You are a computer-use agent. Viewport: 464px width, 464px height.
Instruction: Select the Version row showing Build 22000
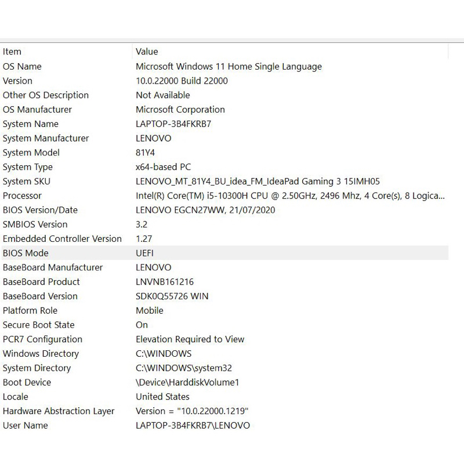click(17, 81)
